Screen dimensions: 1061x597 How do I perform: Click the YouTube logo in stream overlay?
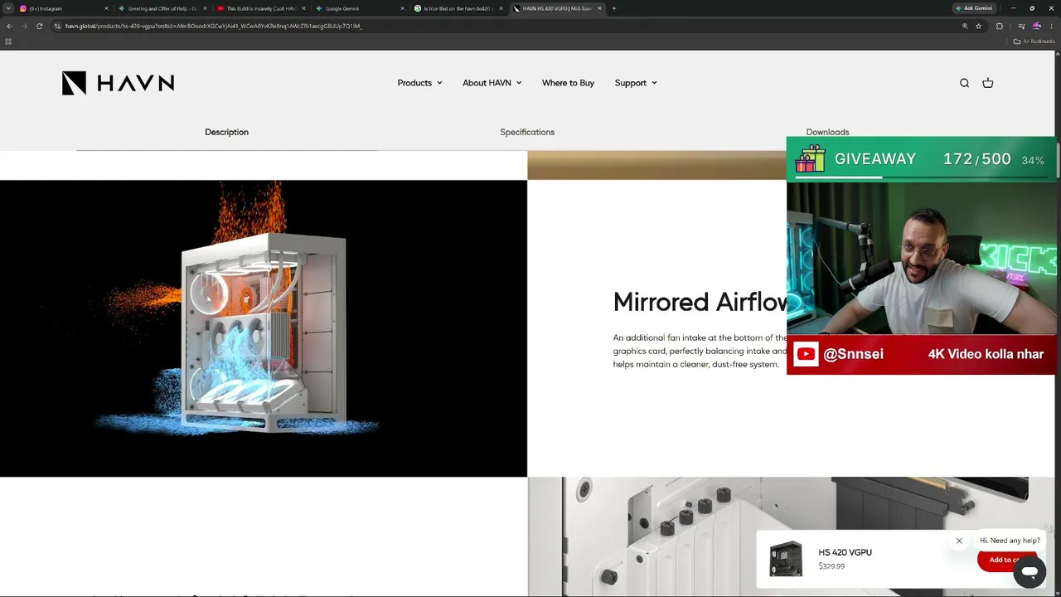[x=805, y=355]
